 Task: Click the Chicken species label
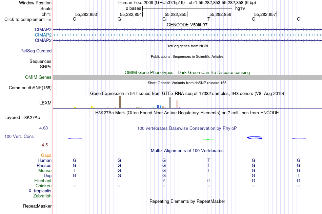tap(43, 186)
